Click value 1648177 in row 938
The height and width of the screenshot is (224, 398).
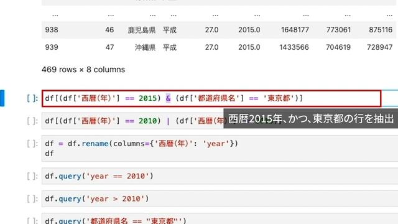[295, 30]
